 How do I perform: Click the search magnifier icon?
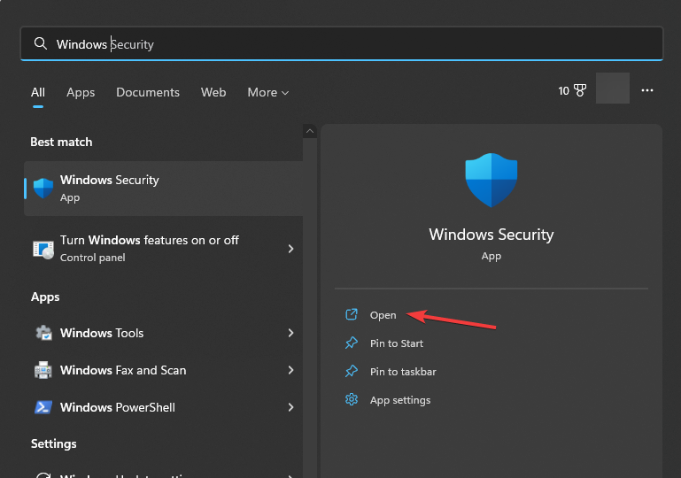pos(41,43)
